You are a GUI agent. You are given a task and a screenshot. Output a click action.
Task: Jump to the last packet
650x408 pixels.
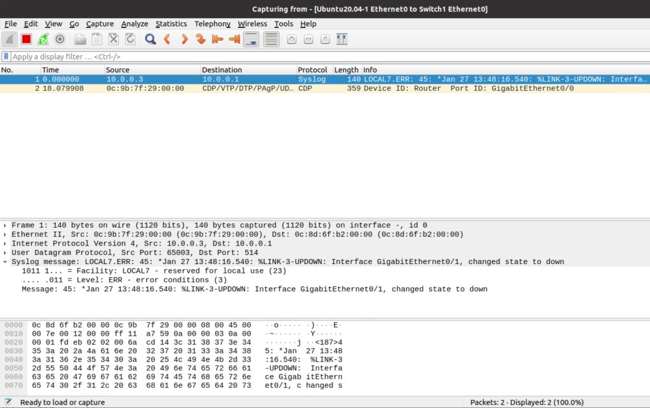[x=234, y=39]
